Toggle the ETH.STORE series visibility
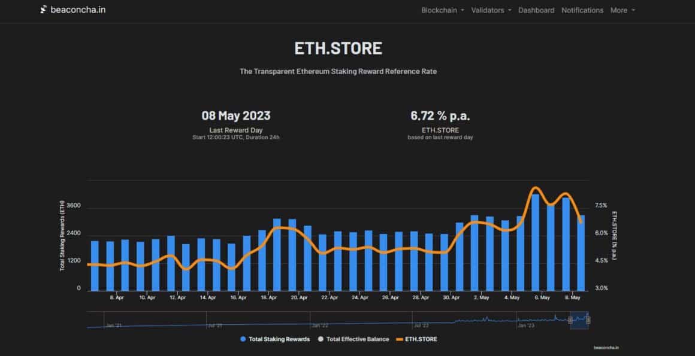Viewport: 695px width, 356px height. pyautogui.click(x=421, y=339)
